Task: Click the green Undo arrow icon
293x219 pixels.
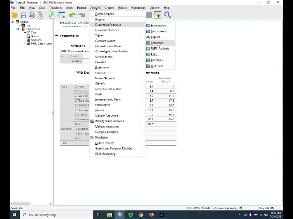Action: pyautogui.click(x=72, y=15)
